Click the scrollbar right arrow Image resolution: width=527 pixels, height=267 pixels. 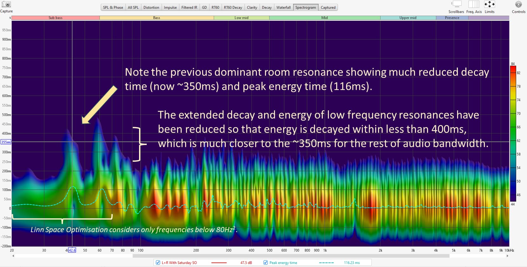tap(507, 256)
